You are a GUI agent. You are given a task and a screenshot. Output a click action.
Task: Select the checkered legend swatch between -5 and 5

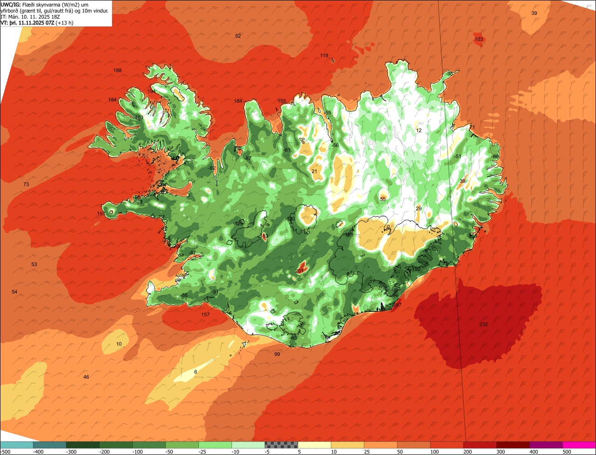pyautogui.click(x=281, y=444)
